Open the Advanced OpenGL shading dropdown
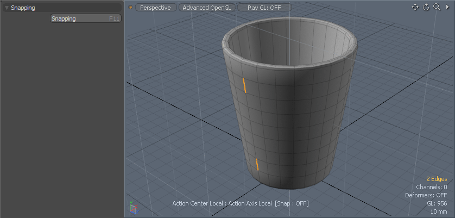Image resolution: width=455 pixels, height=218 pixels. click(206, 8)
